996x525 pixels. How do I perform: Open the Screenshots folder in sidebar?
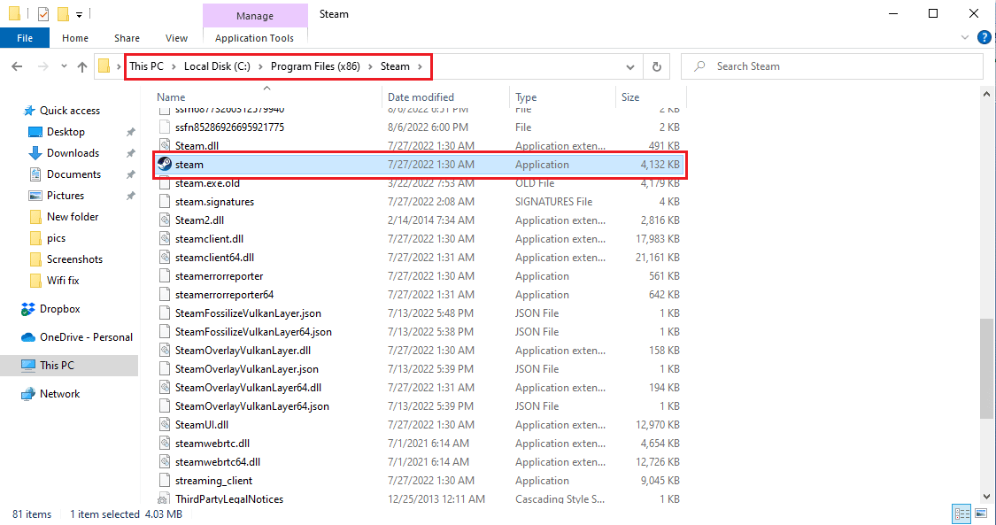74,259
